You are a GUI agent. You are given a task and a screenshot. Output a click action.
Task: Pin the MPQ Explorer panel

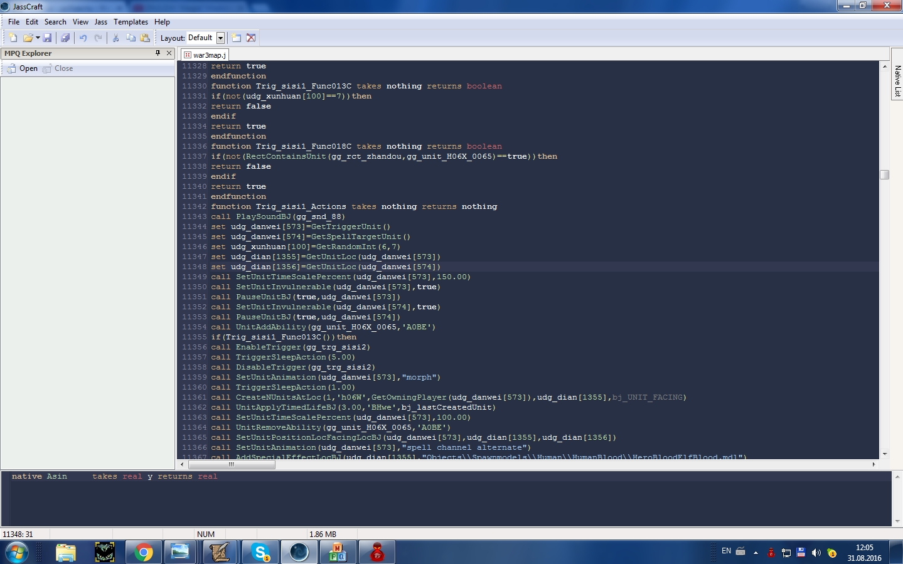(x=158, y=53)
